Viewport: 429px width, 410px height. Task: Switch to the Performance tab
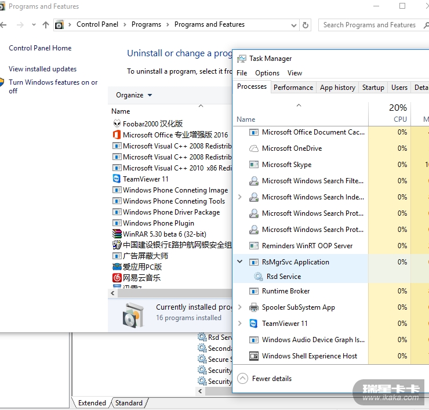point(293,88)
